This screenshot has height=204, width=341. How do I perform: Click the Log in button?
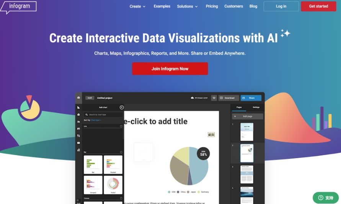point(281,6)
